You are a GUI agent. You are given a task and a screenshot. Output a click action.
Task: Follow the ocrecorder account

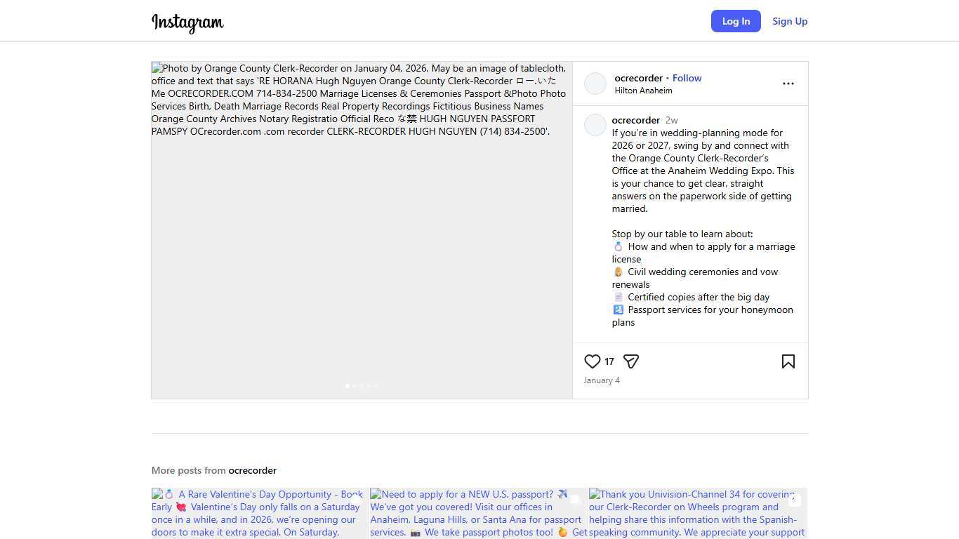tap(687, 78)
